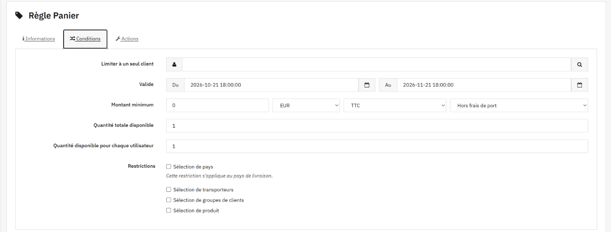
Task: Click the Restrictions label
Action: tap(141, 166)
